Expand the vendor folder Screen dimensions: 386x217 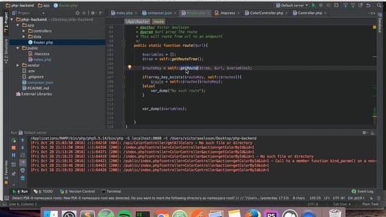(17, 65)
